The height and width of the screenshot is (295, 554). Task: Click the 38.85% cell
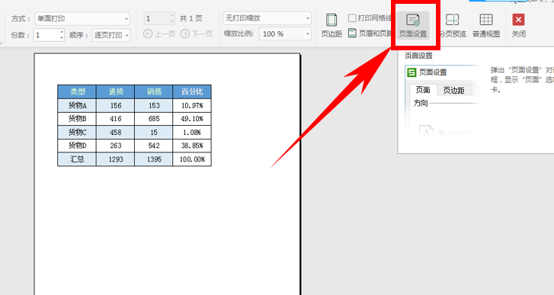pyautogui.click(x=192, y=146)
